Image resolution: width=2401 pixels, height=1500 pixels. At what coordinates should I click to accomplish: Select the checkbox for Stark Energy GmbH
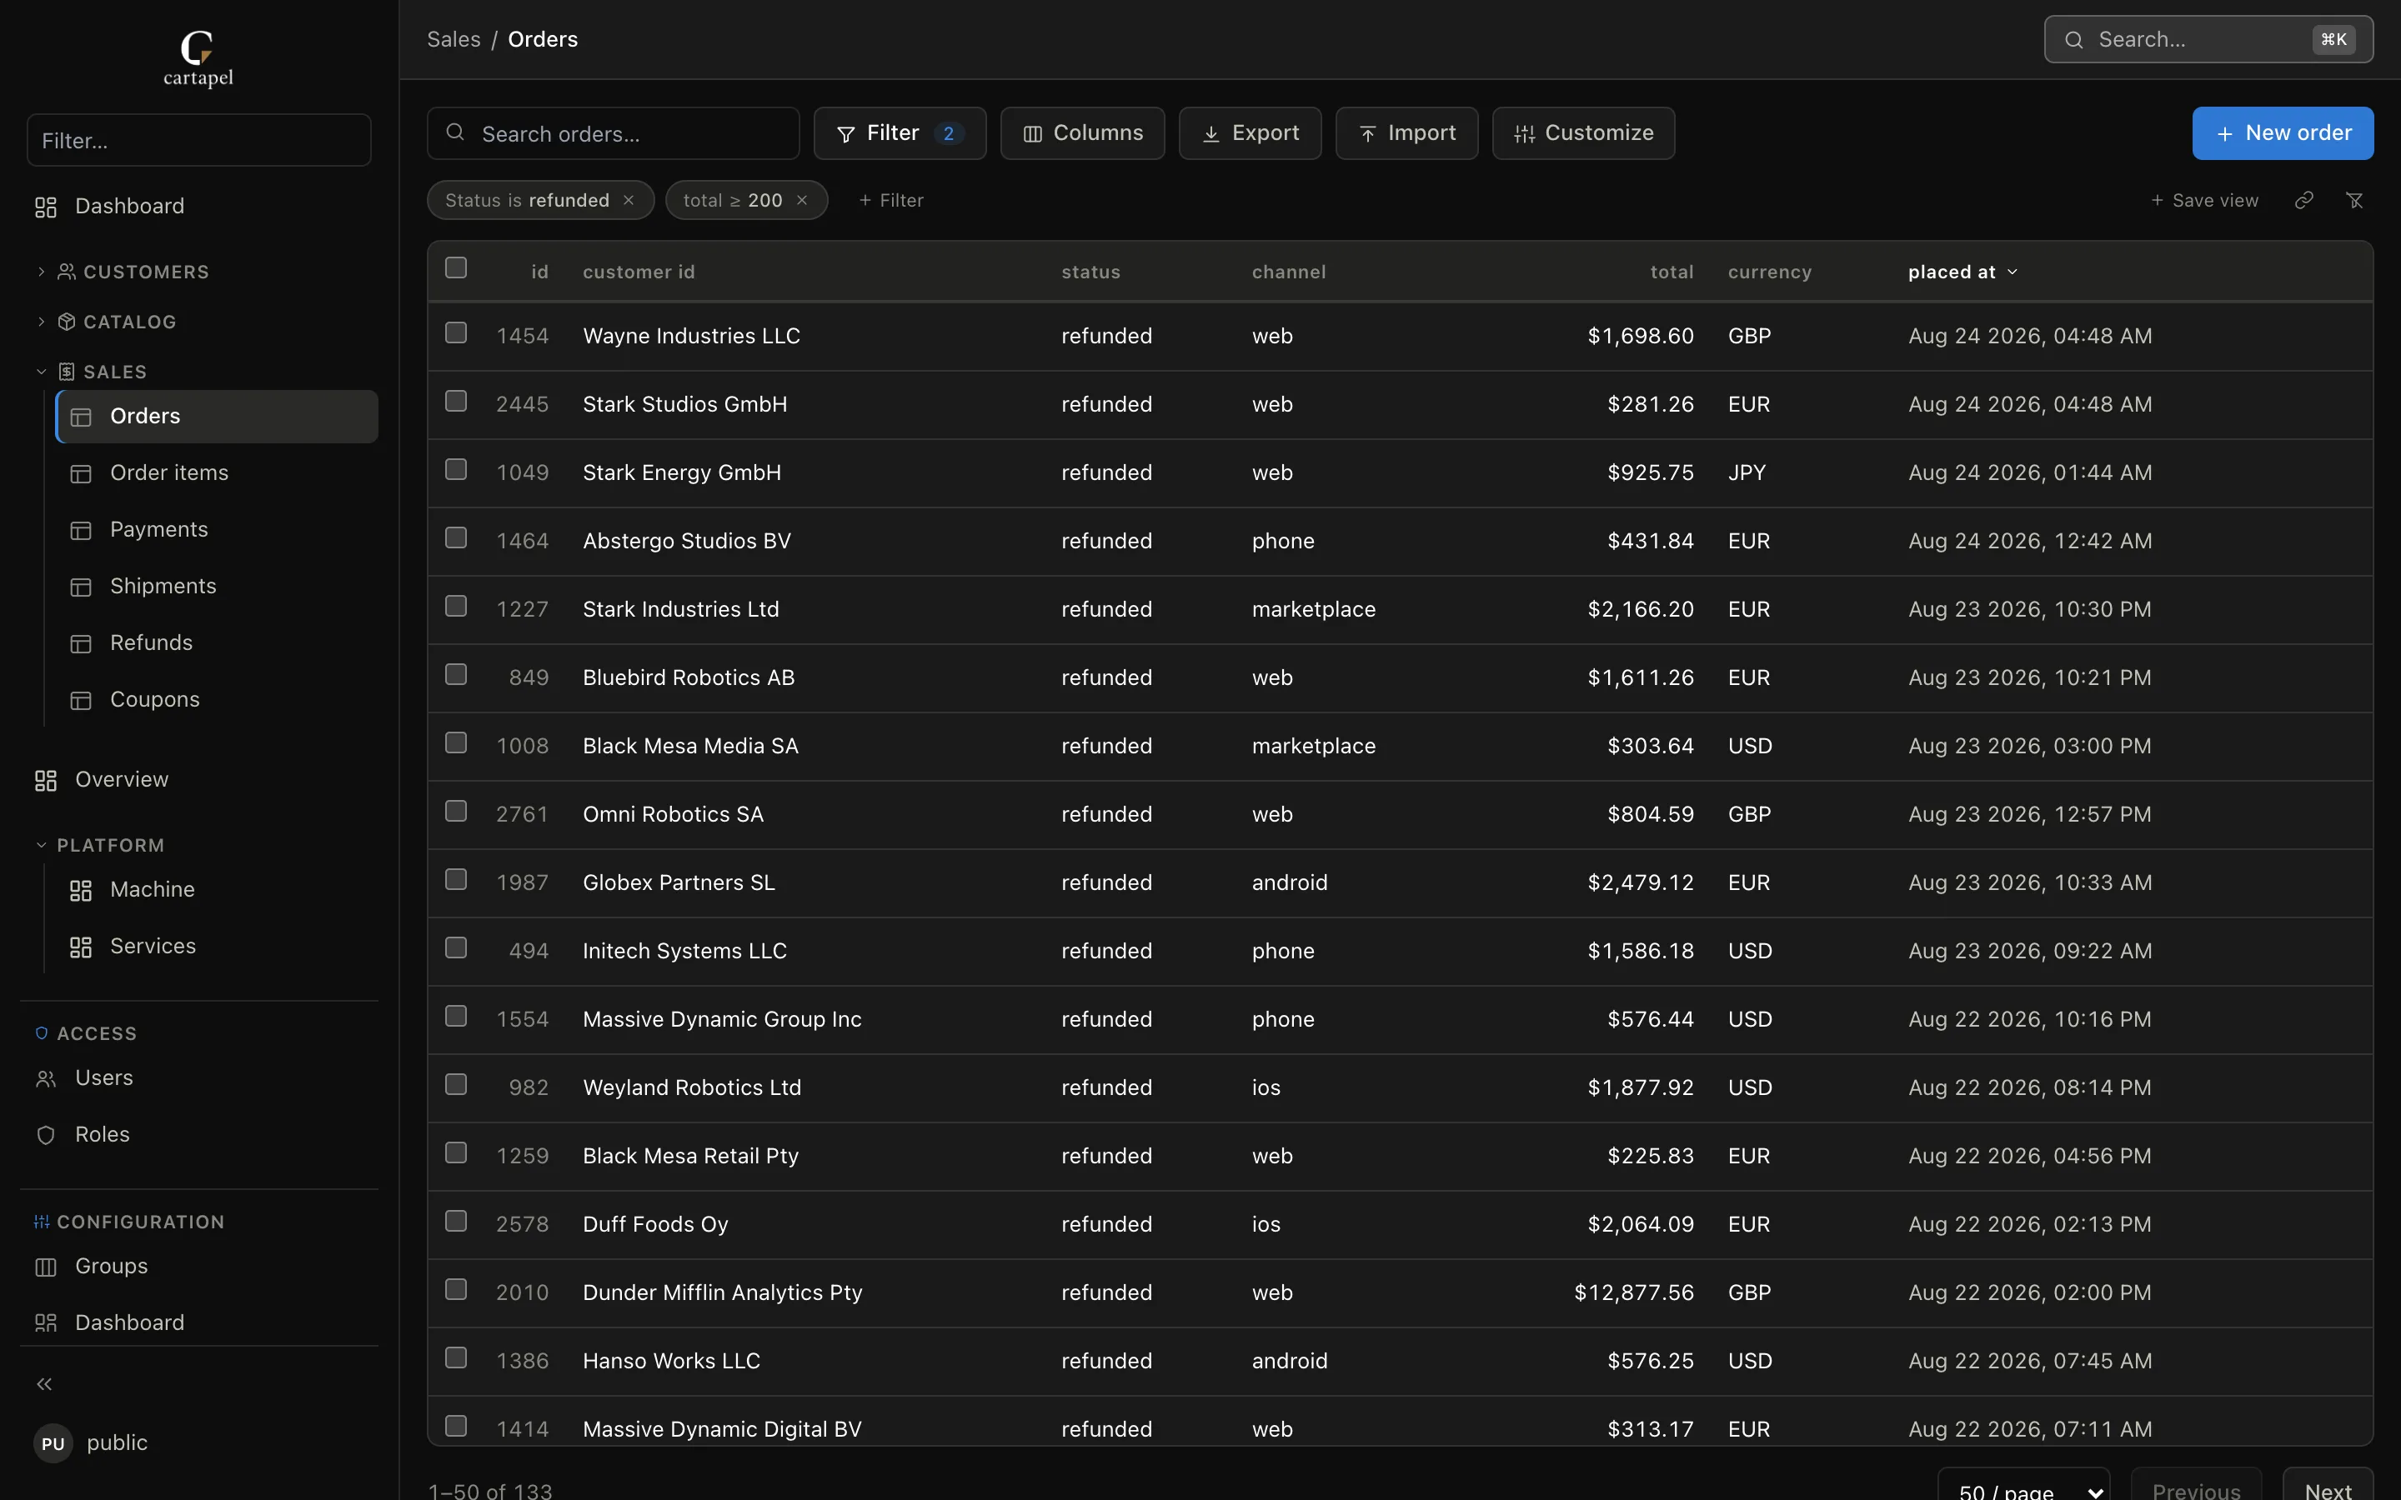click(x=456, y=469)
